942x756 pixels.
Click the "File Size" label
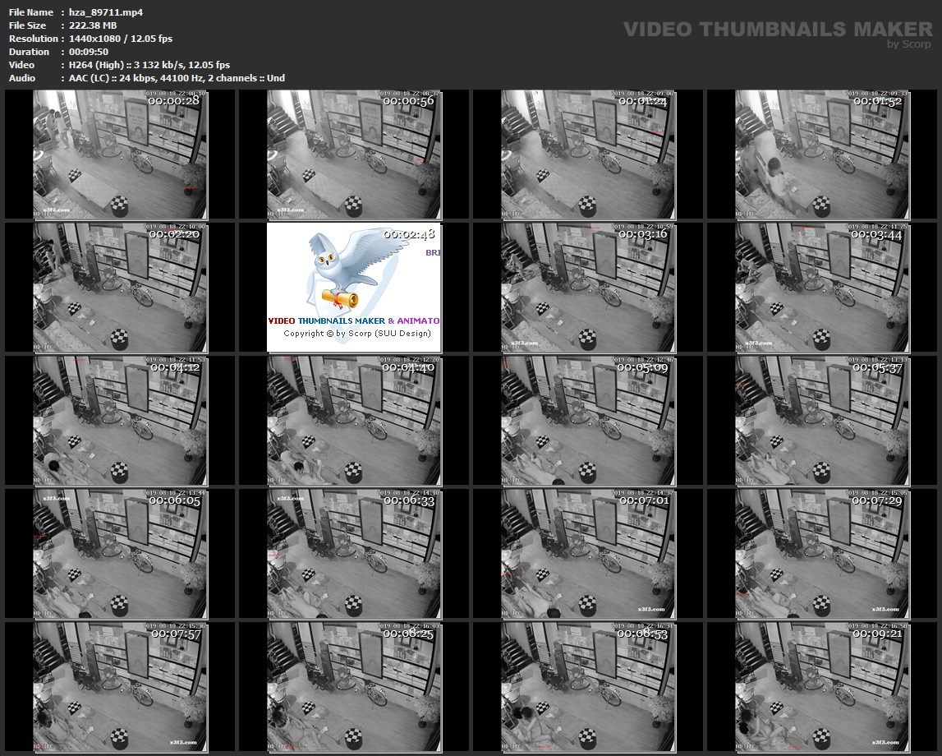click(28, 25)
